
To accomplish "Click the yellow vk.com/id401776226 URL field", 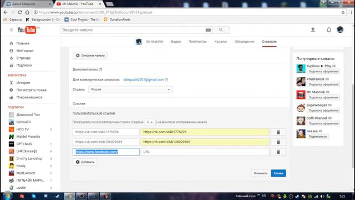I will coord(205,132).
